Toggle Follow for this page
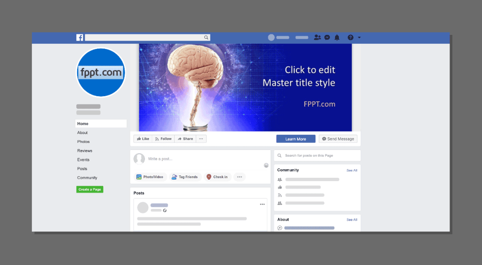Image resolution: width=482 pixels, height=265 pixels. click(x=163, y=139)
